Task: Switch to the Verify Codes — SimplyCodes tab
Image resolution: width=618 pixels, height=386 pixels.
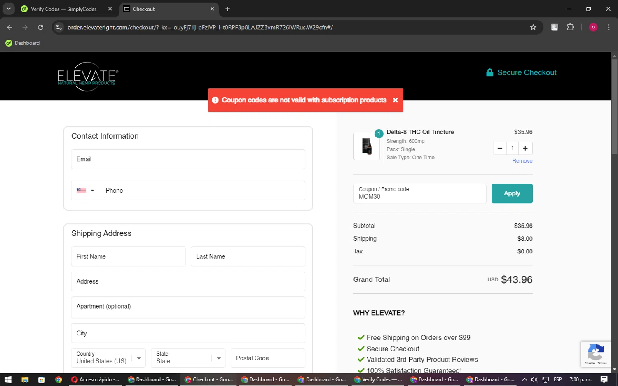Action: pos(64,9)
